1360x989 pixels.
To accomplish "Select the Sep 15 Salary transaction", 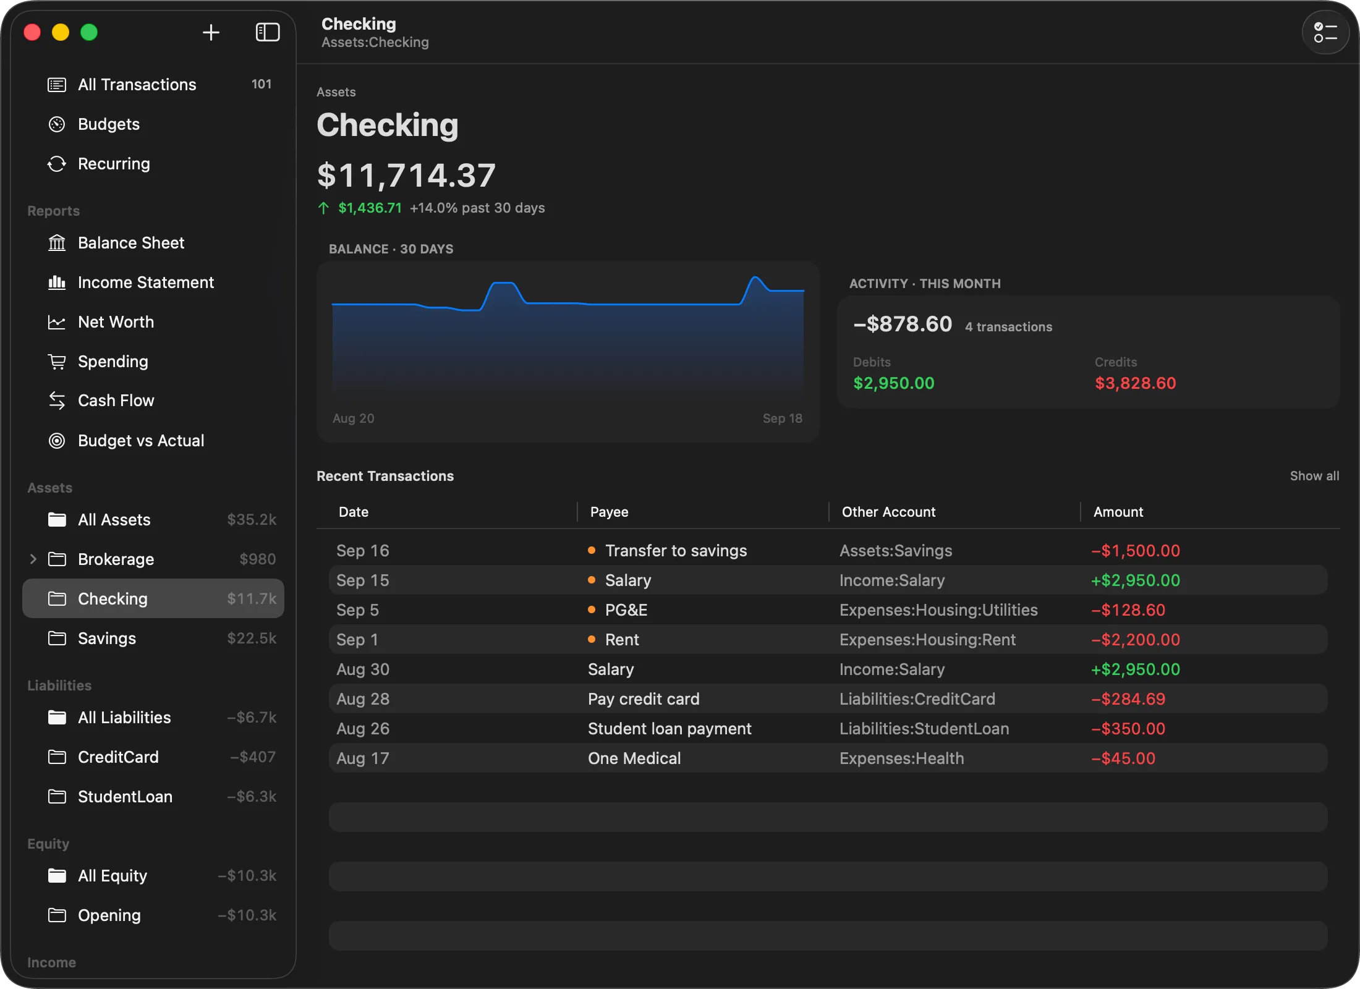I will (828, 580).
